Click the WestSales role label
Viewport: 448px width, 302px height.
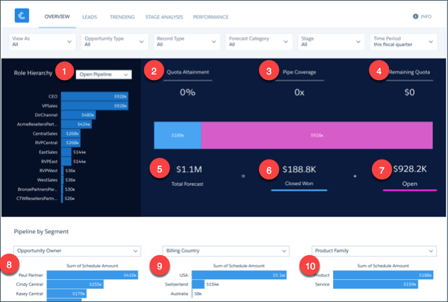pos(47,180)
